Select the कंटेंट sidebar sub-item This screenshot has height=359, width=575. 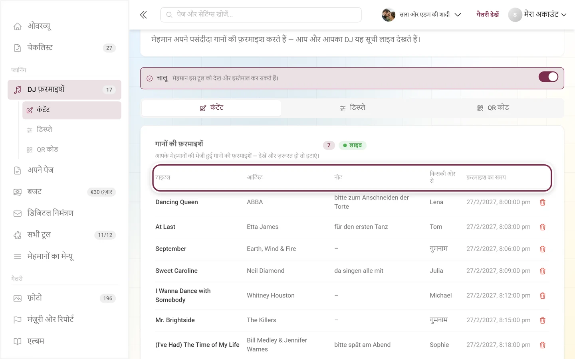click(72, 110)
